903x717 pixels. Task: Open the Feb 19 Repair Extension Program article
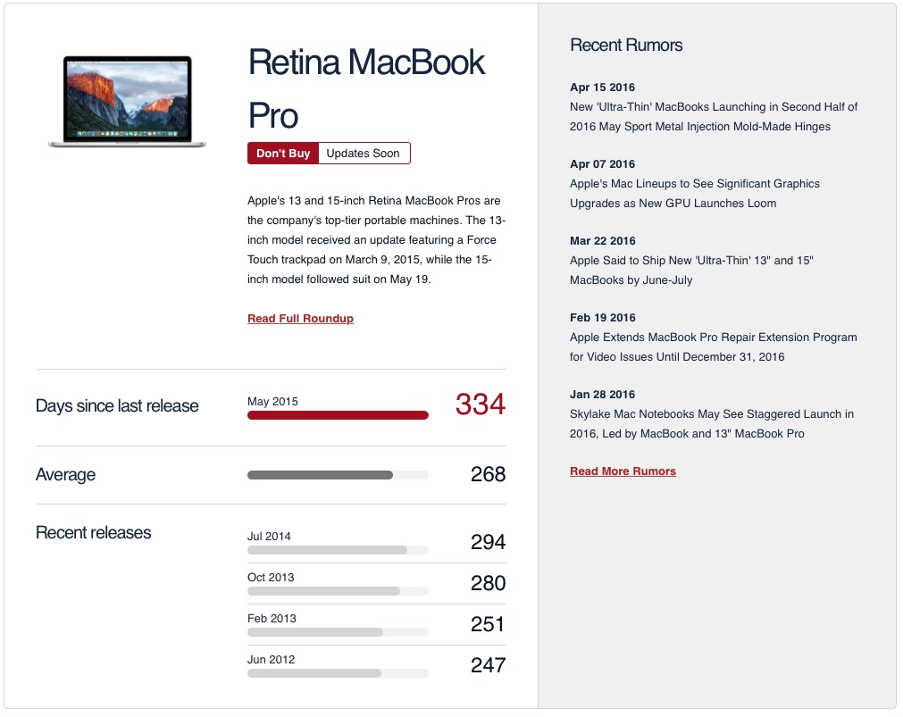click(713, 346)
